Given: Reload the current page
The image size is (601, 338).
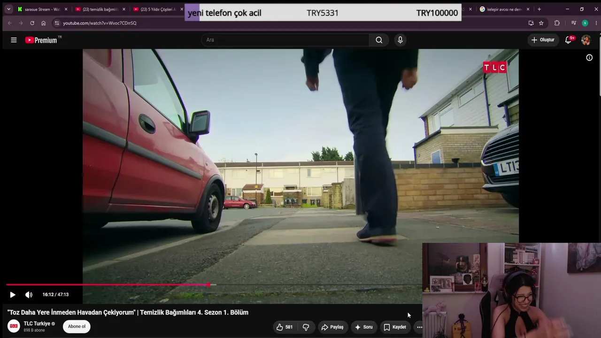Looking at the screenshot, I should pos(32,23).
